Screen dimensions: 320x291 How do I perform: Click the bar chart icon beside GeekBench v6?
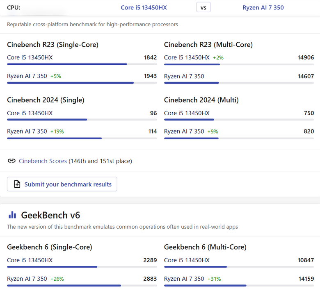click(x=12, y=215)
